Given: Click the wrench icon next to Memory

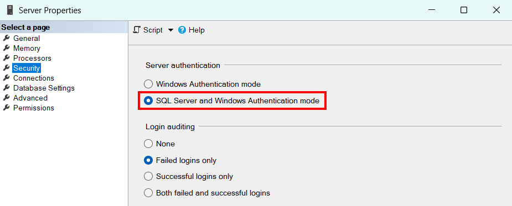Looking at the screenshot, I should click(6, 48).
